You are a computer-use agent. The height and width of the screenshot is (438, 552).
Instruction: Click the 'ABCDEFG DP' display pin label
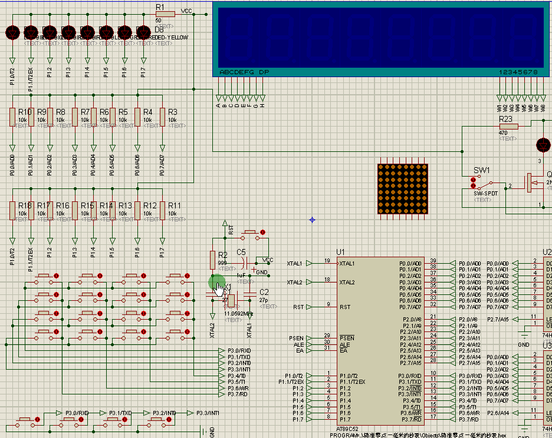click(244, 72)
